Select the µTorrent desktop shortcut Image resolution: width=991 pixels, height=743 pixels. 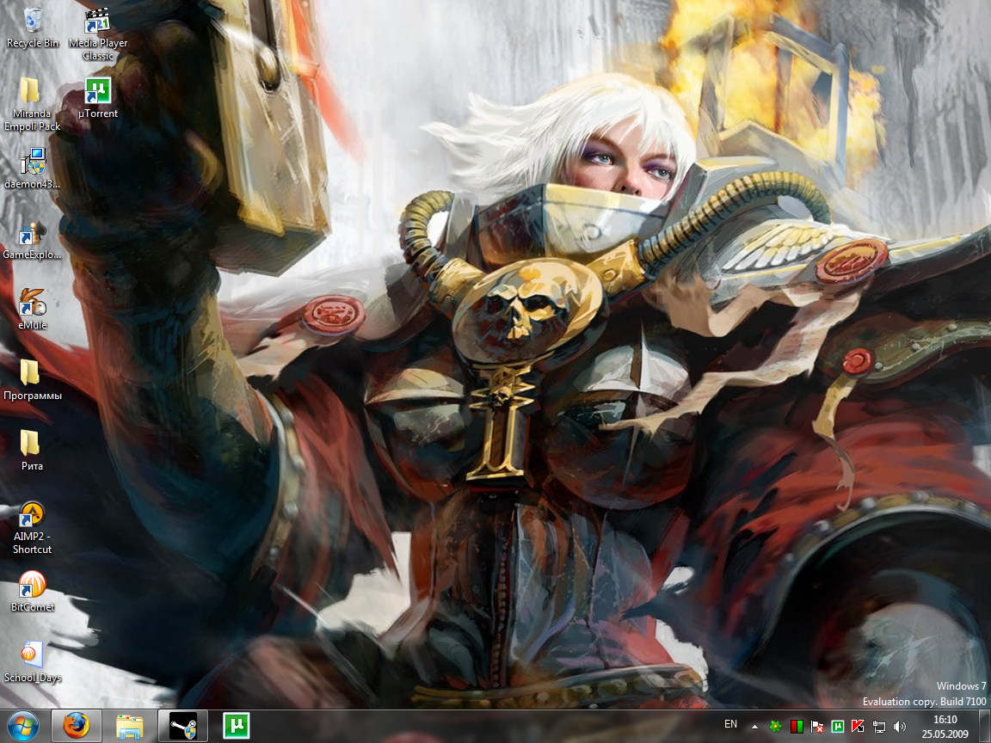click(98, 98)
